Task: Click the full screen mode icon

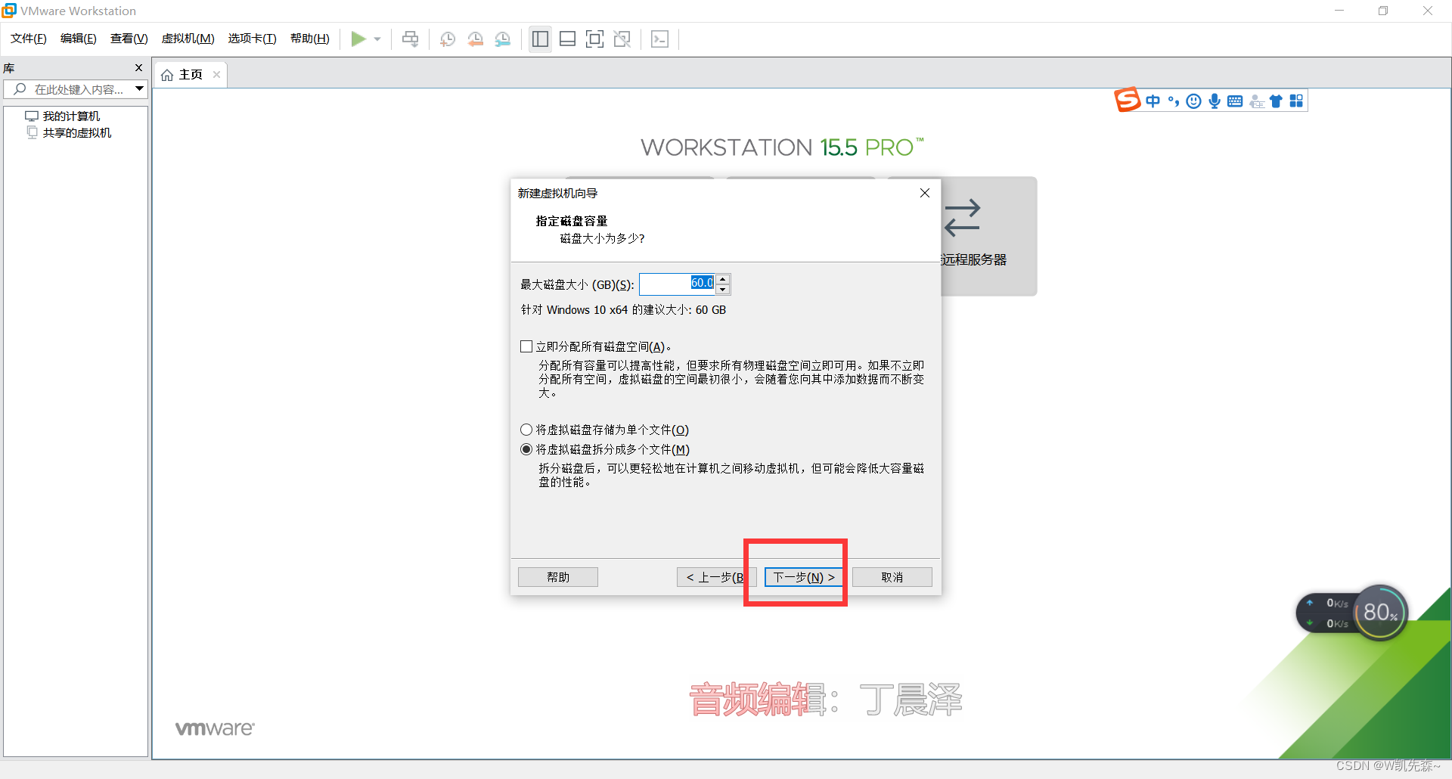Action: [x=595, y=39]
